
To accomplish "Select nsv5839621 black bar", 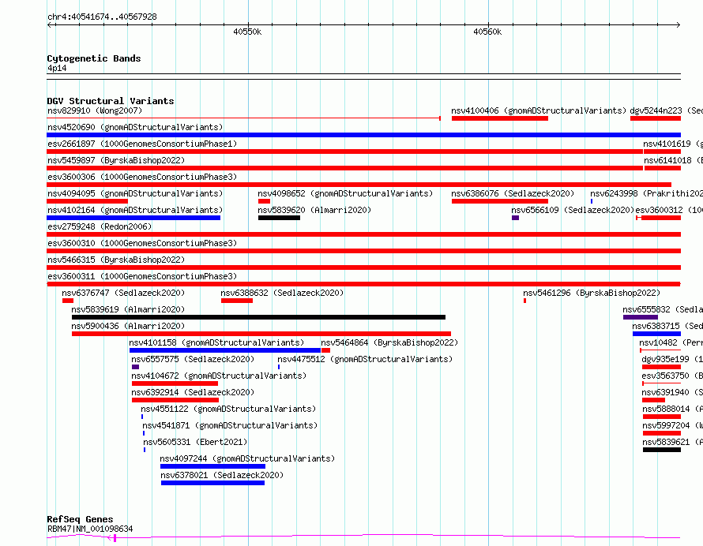I will (x=662, y=451).
